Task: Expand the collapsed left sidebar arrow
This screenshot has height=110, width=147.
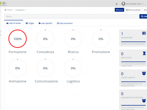Action: [1, 33]
